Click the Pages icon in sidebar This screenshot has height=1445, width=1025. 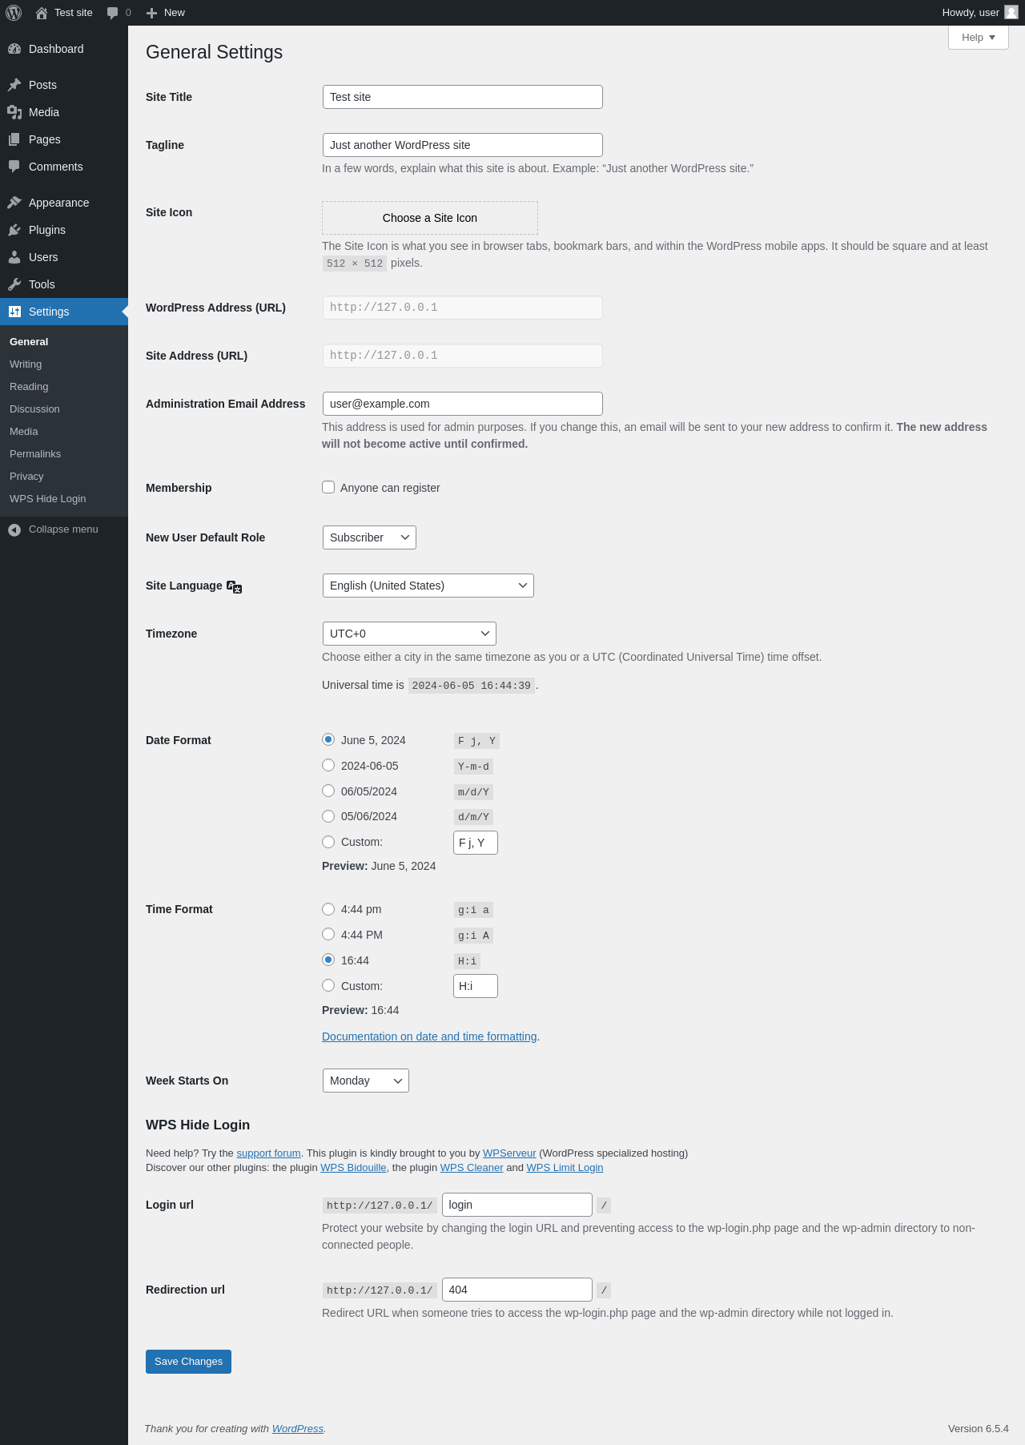coord(14,139)
